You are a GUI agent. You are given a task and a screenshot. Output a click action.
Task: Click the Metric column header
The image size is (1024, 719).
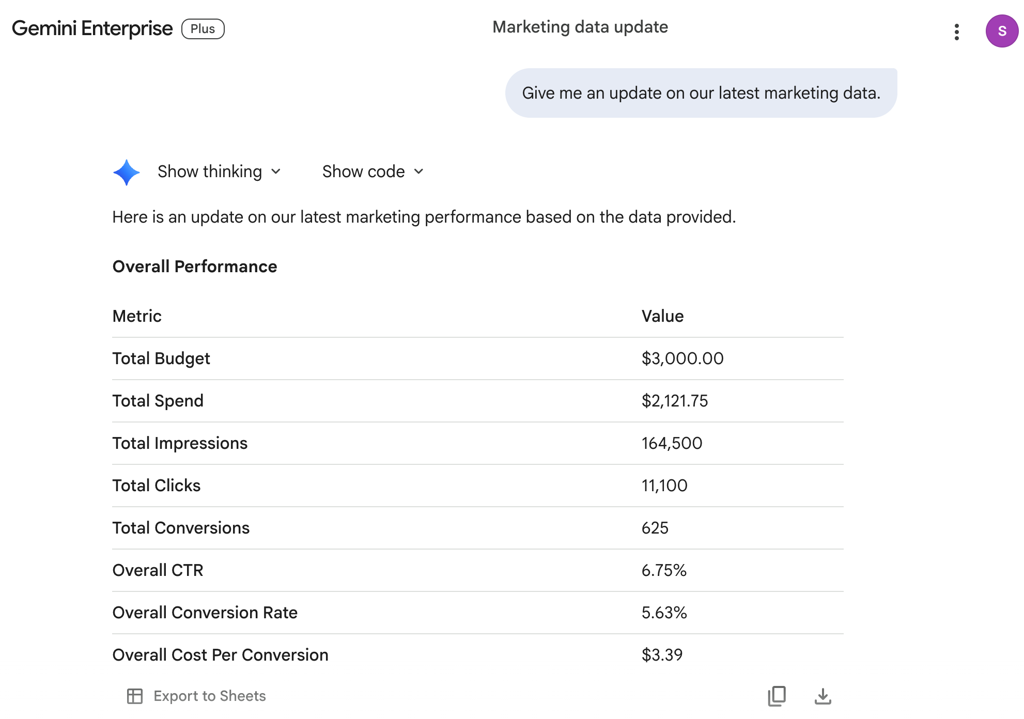[x=137, y=316]
